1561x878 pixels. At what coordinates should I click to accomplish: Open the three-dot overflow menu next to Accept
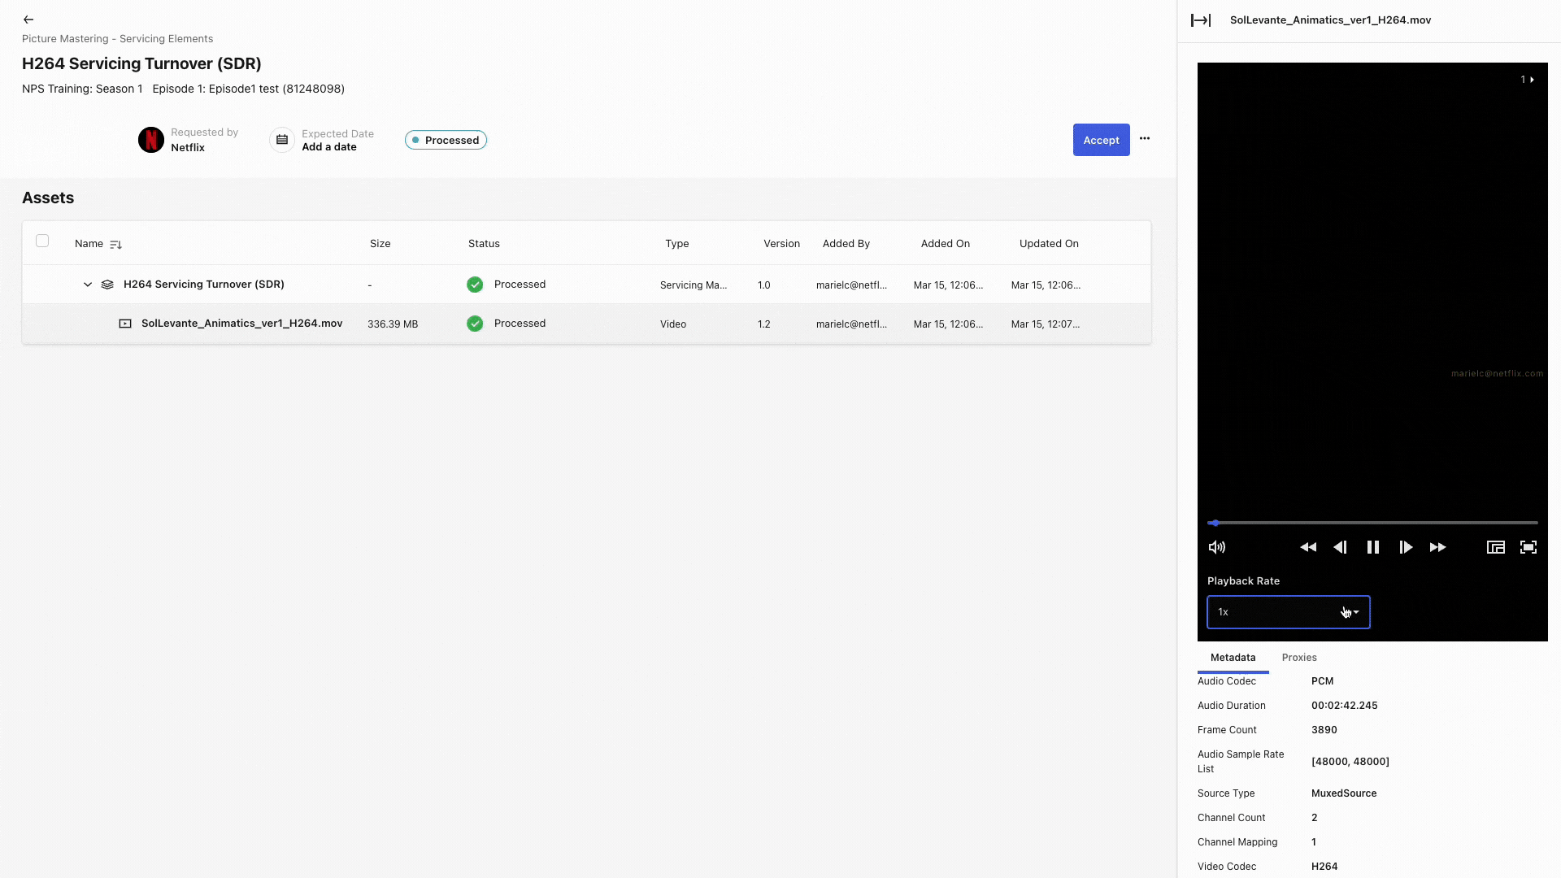[1146, 139]
